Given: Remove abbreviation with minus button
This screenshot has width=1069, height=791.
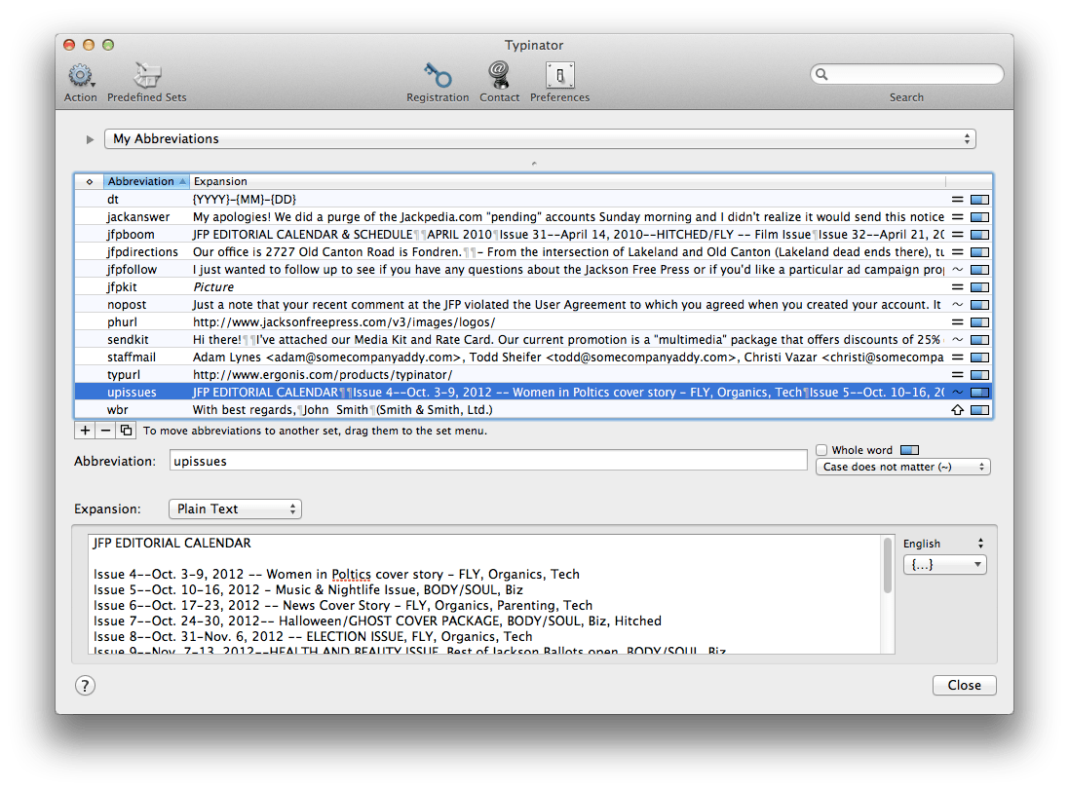Looking at the screenshot, I should coord(105,430).
